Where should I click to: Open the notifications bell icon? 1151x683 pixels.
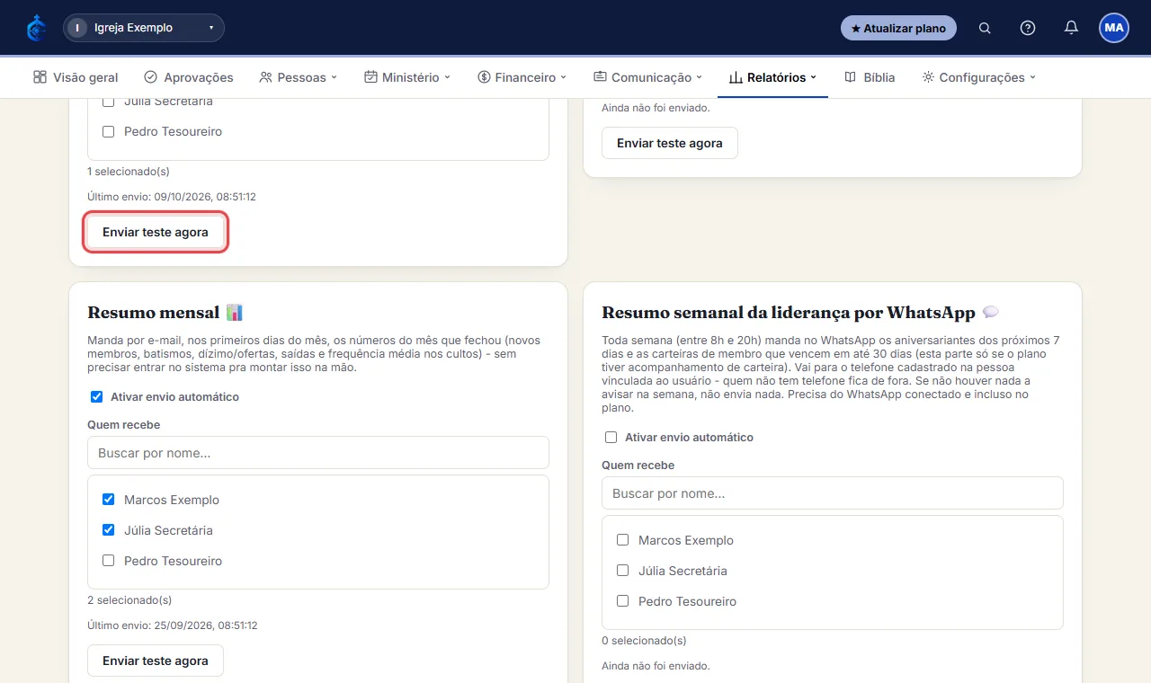(1071, 28)
